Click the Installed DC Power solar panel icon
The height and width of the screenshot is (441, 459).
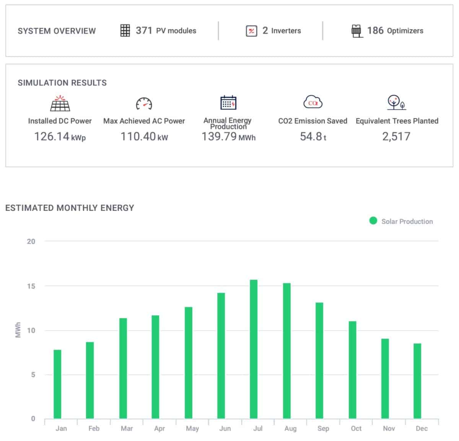click(60, 103)
